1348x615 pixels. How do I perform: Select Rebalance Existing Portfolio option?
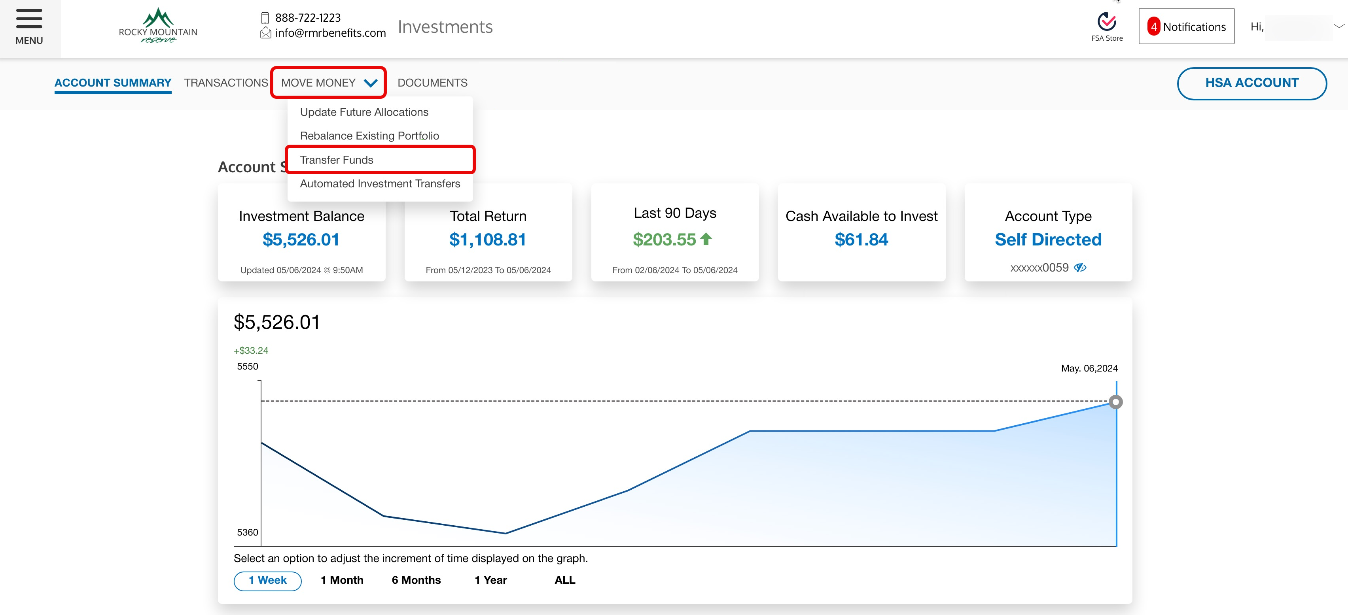(x=369, y=136)
